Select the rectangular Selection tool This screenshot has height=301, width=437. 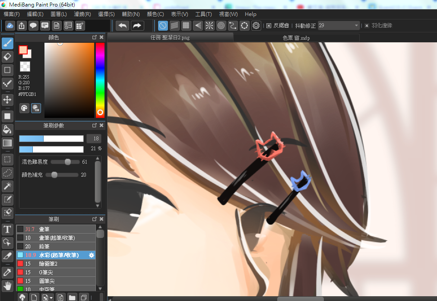pyautogui.click(x=7, y=159)
